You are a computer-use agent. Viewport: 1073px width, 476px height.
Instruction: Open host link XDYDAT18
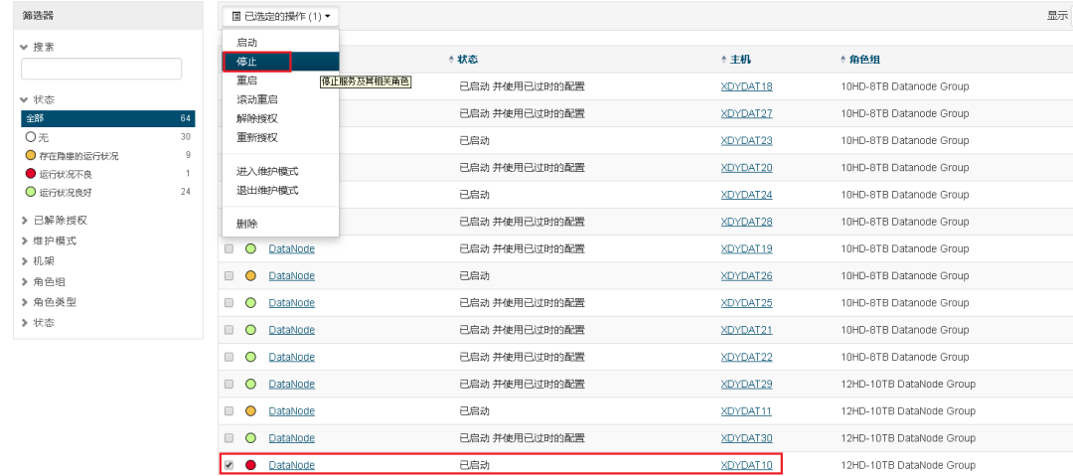click(x=746, y=86)
